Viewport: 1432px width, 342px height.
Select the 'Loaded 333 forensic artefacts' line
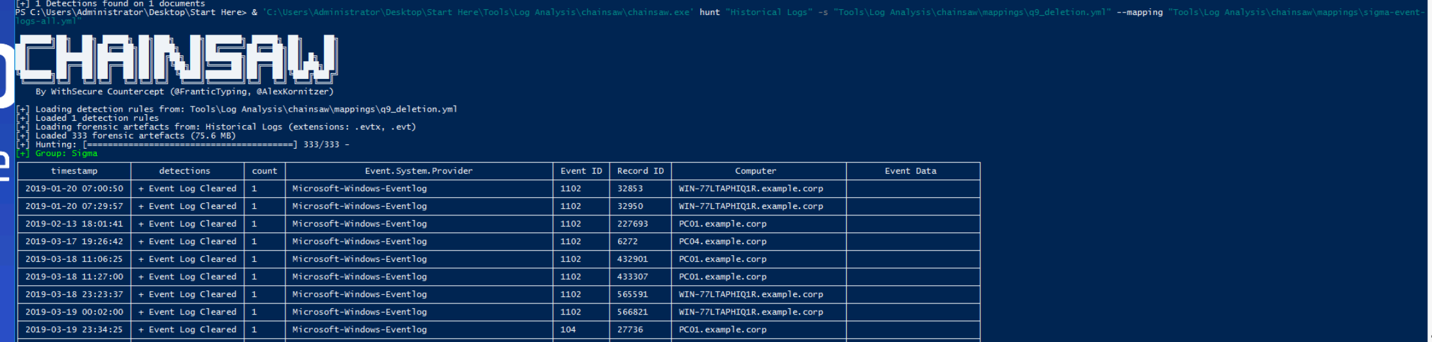coord(135,136)
